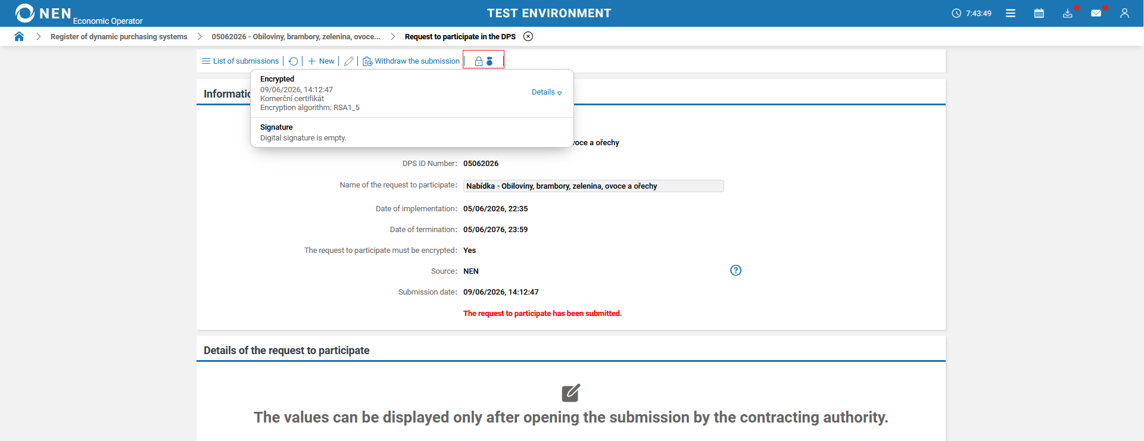This screenshot has width=1144, height=441.
Task: Click the blue certificate seal icon
Action: tap(490, 61)
